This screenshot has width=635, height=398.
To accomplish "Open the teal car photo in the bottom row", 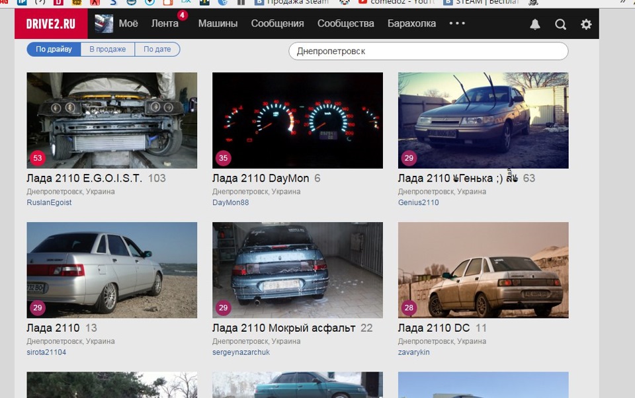I will (x=298, y=385).
